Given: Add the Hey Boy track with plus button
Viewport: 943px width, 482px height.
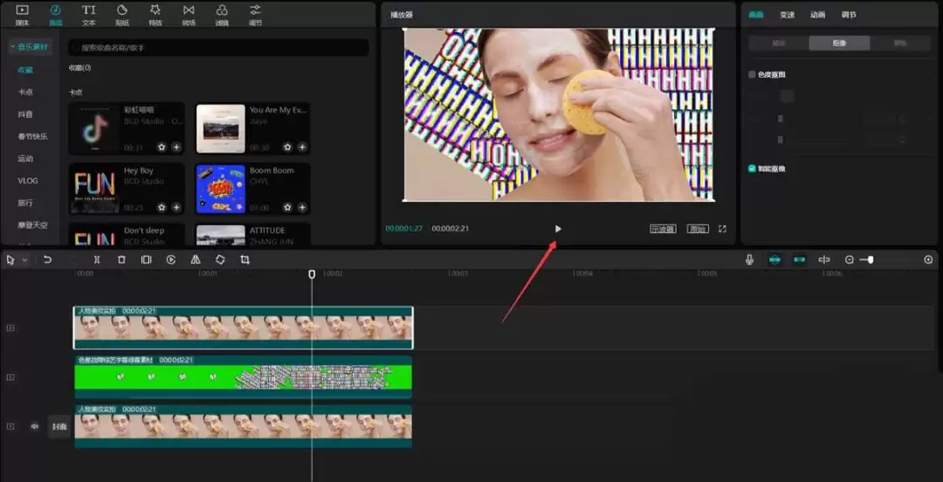Looking at the screenshot, I should pos(176,208).
